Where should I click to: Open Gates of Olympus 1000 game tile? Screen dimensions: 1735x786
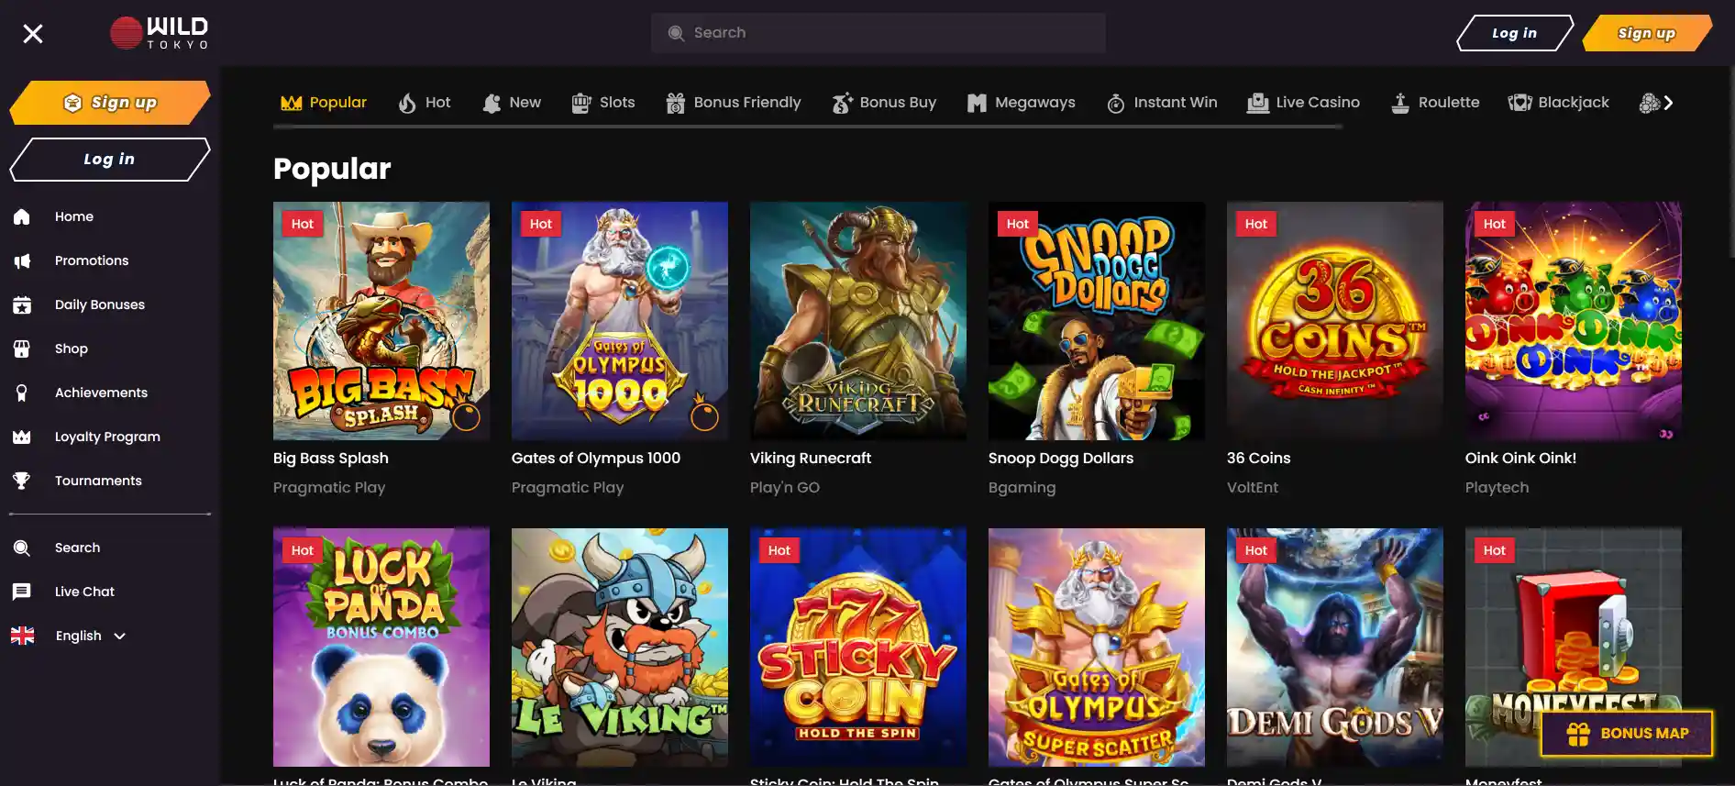(x=619, y=321)
